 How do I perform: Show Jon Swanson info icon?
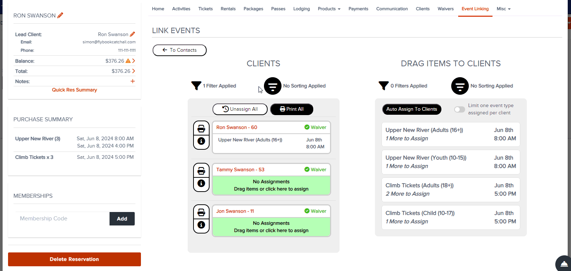point(201,225)
